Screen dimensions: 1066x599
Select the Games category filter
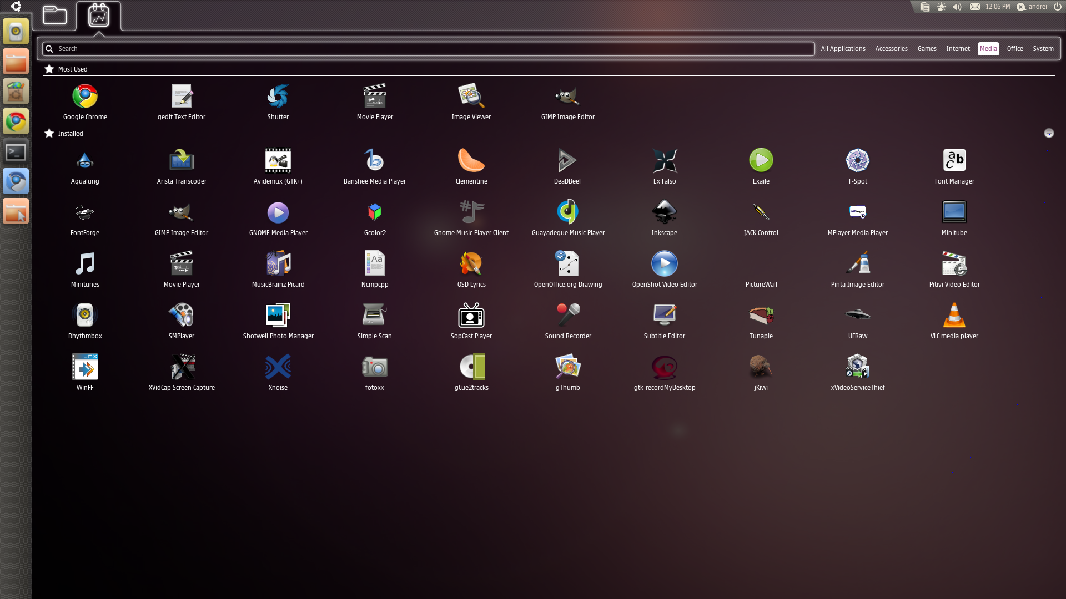(927, 49)
